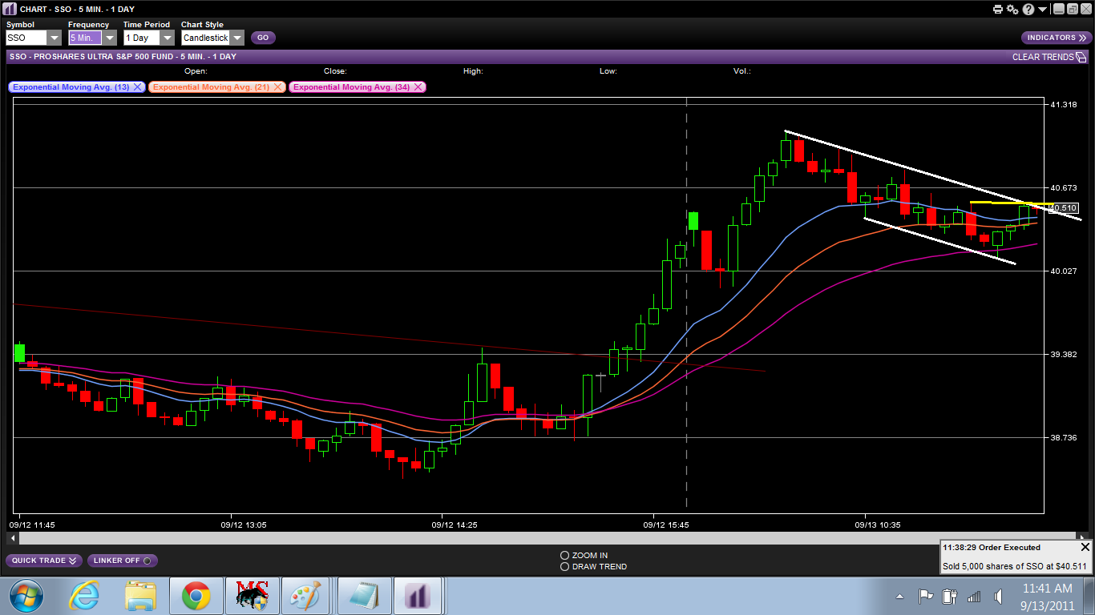Open the Frequency 5 Min. dropdown arrow
Screen dimensions: 1095x615
109,38
